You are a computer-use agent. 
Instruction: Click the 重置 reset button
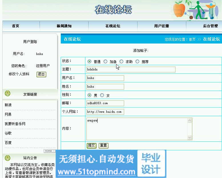click(x=103, y=145)
